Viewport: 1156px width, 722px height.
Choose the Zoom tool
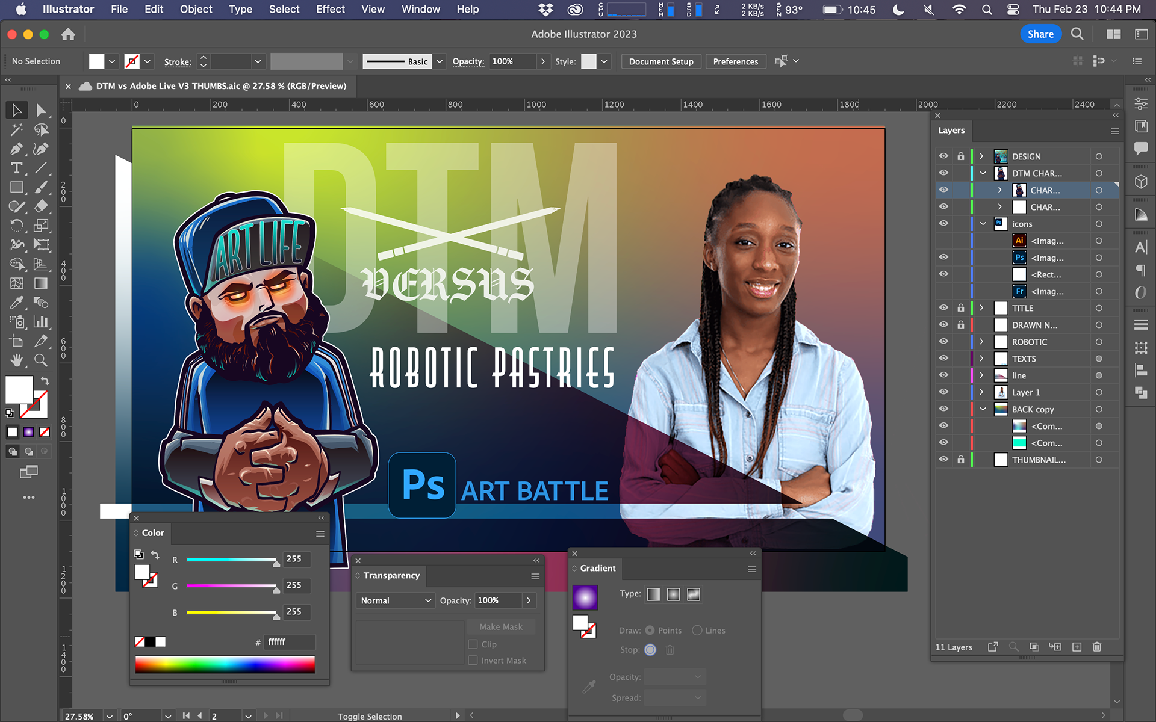(x=41, y=360)
